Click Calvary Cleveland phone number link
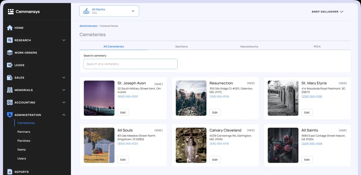The width and height of the screenshot is (361, 175). point(219,144)
